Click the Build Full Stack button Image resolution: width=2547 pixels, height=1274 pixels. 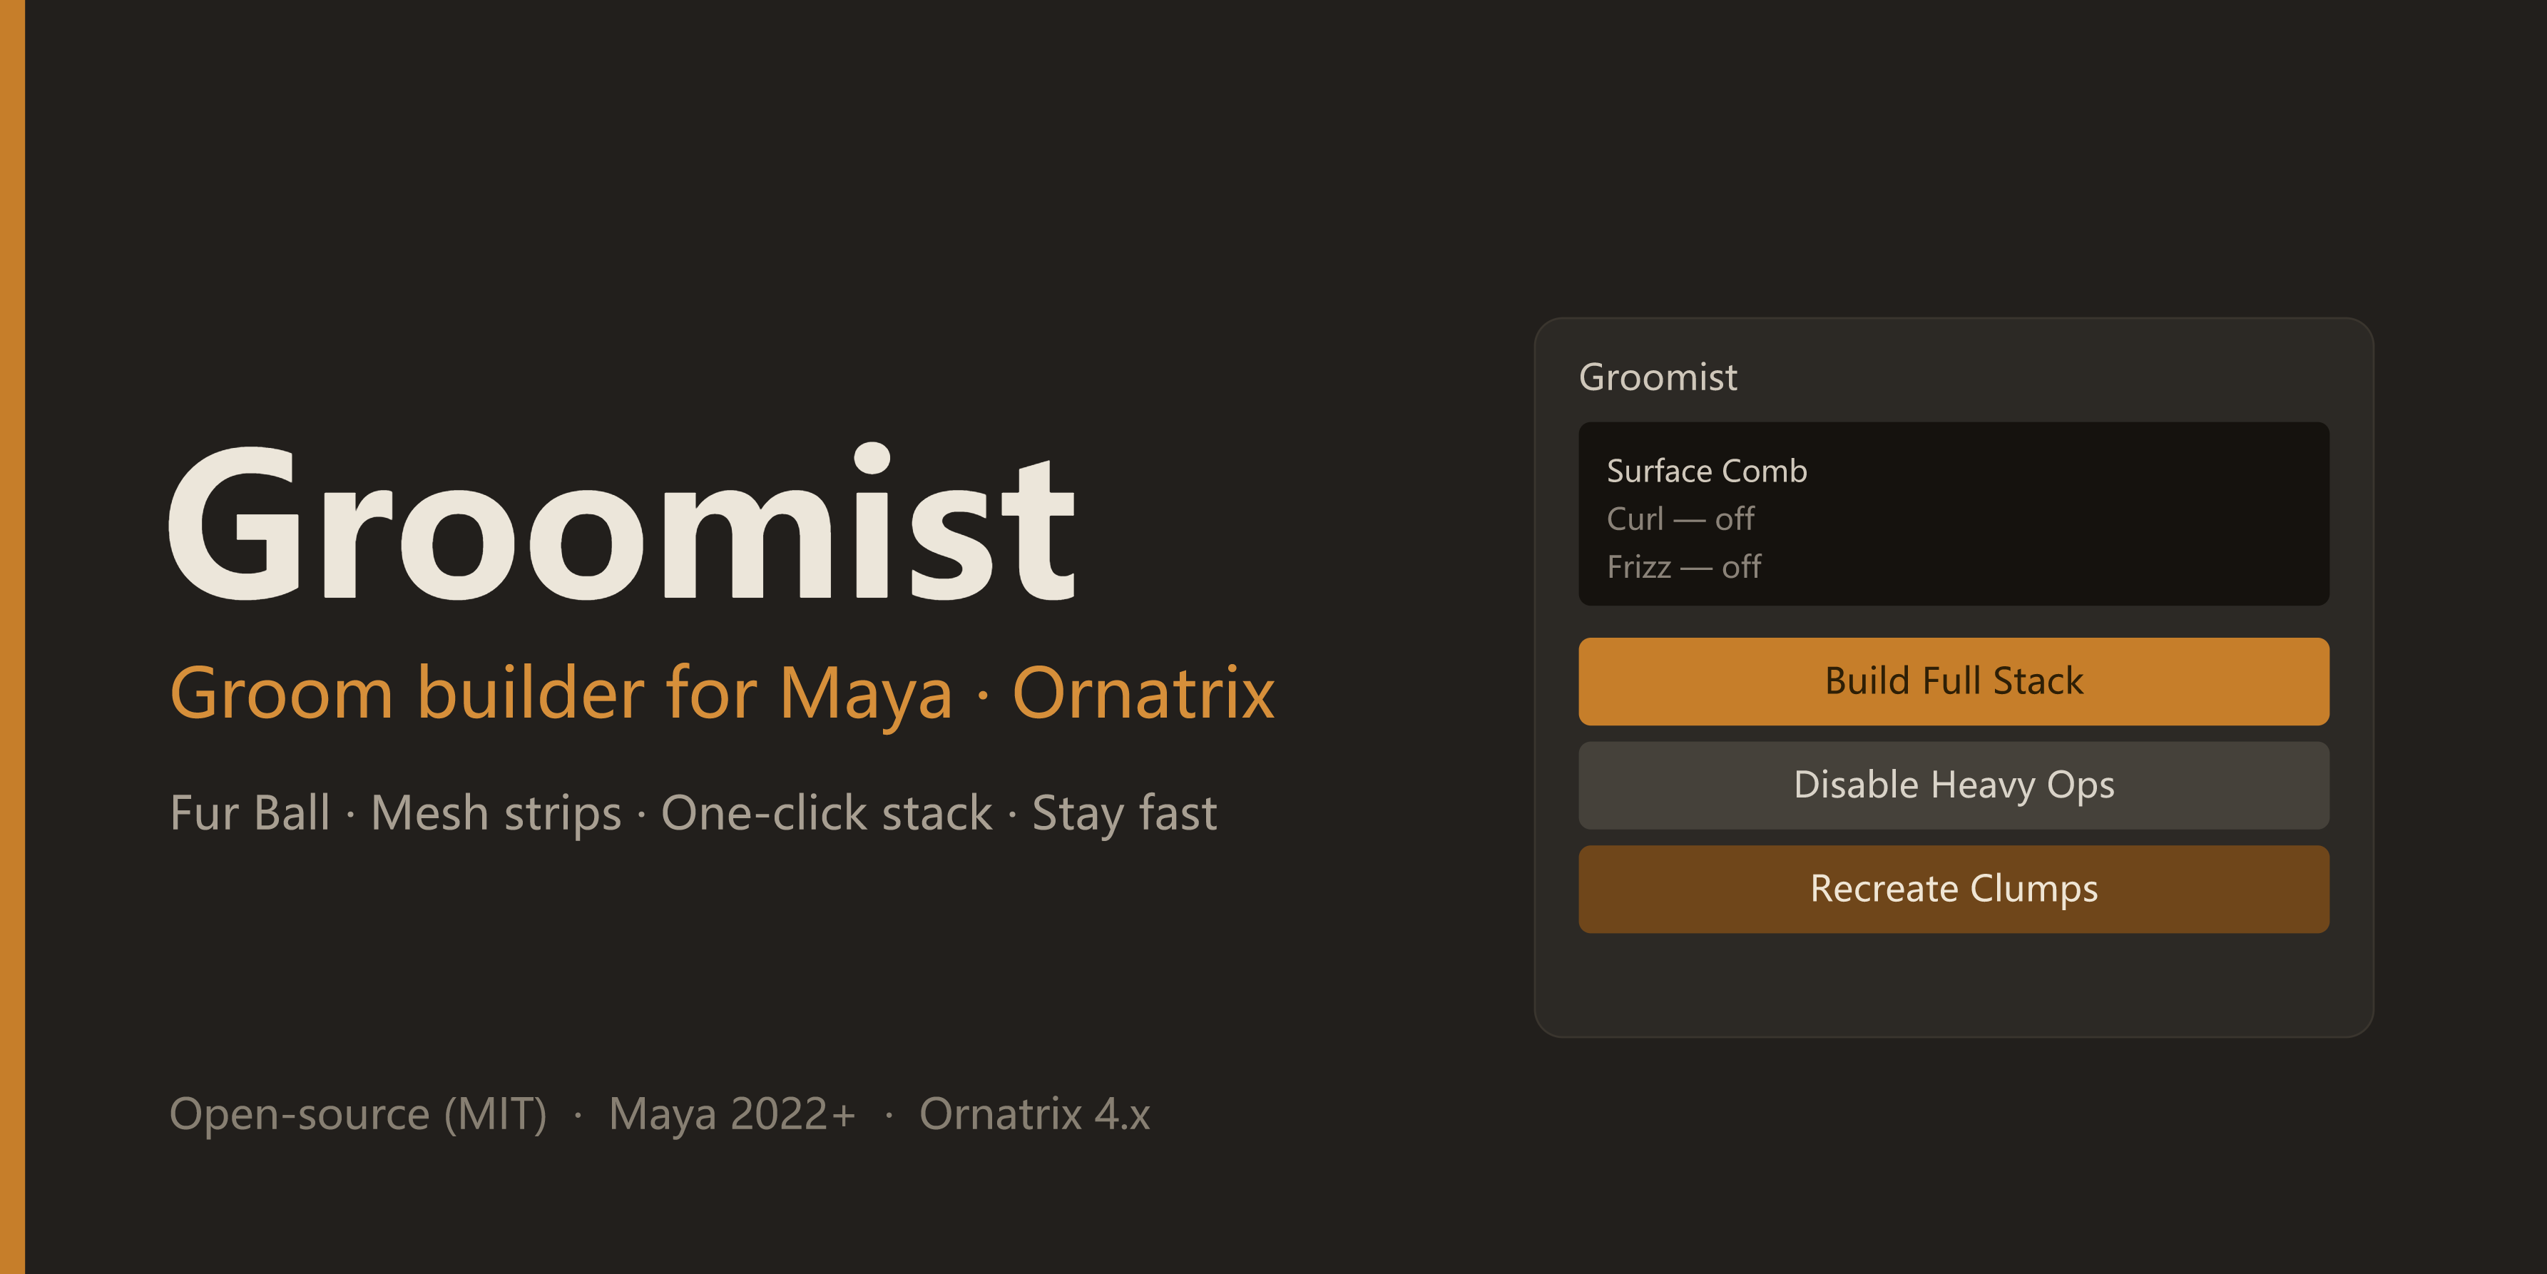[1954, 681]
